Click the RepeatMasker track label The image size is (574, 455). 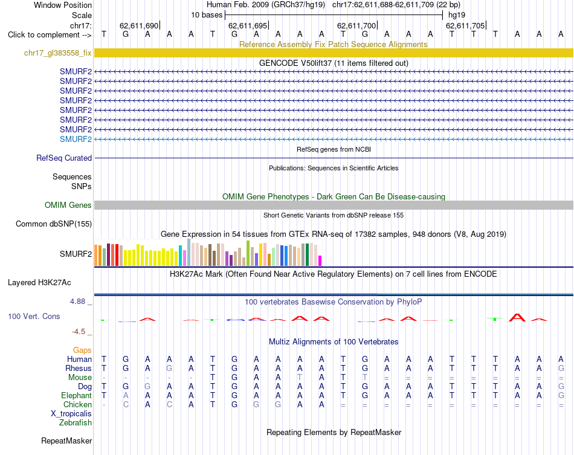click(66, 440)
